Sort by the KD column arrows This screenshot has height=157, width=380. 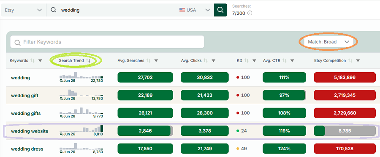(246, 61)
